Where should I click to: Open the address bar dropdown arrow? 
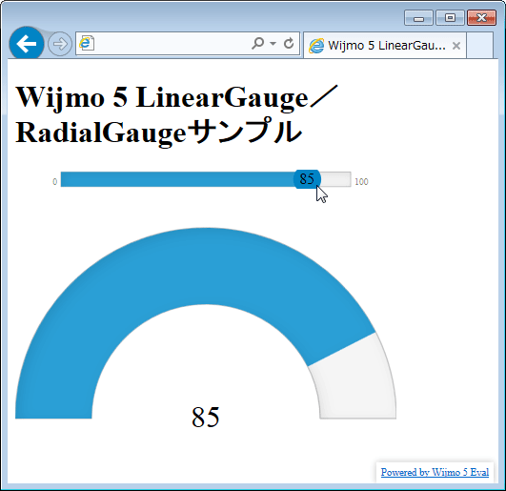pyautogui.click(x=273, y=43)
